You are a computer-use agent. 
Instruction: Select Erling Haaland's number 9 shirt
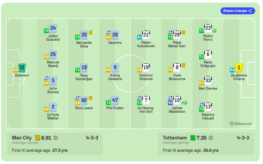click(115, 68)
